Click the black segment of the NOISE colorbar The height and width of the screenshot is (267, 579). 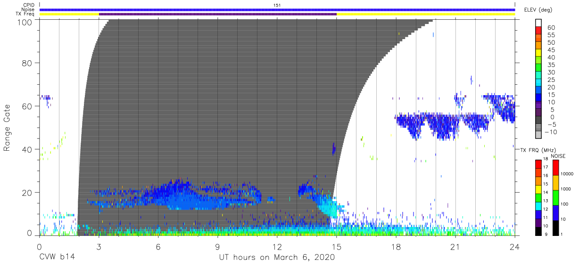556,227
